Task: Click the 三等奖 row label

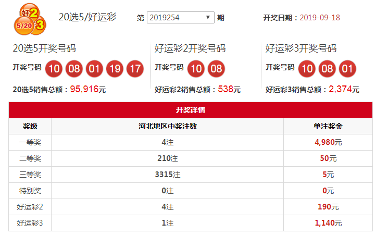Action: tap(30, 175)
